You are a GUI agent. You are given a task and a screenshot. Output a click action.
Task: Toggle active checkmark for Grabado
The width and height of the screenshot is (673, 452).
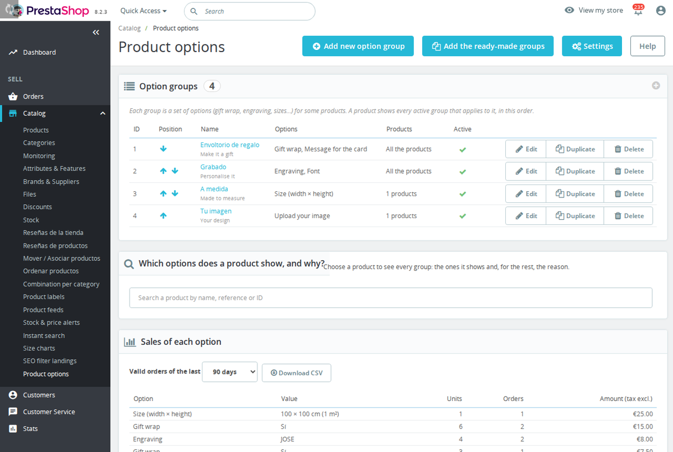point(463,172)
